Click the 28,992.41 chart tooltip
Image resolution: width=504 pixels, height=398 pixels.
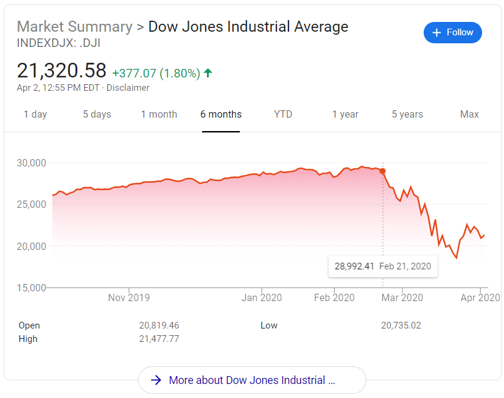pos(382,266)
